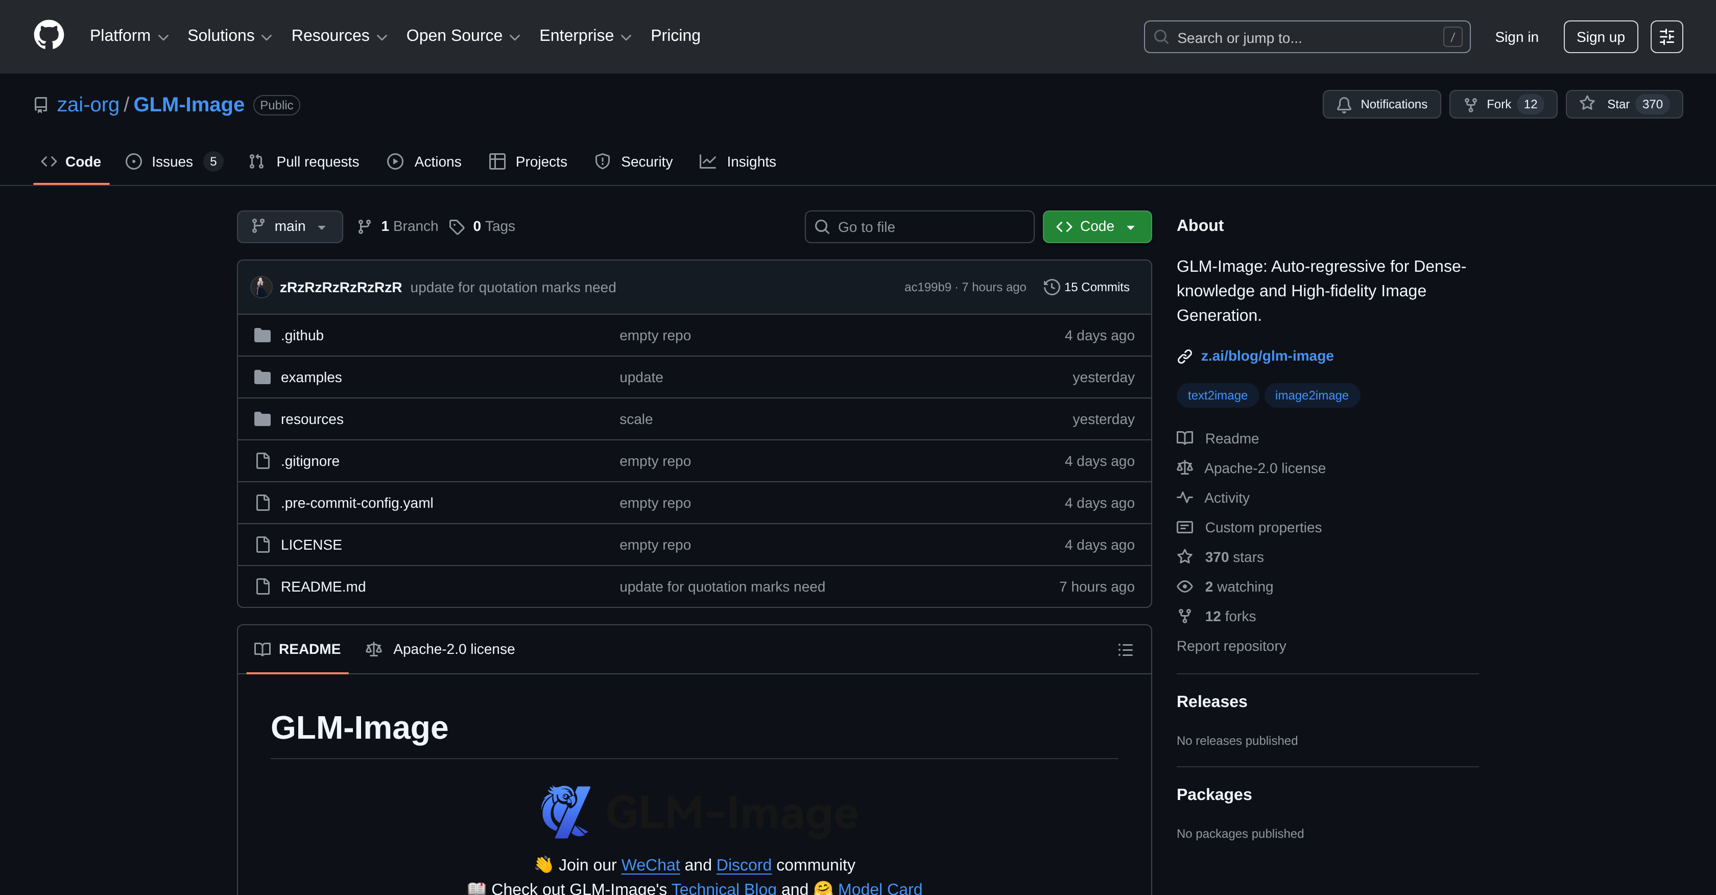Open the main branch selector dropdown
The image size is (1716, 895).
pos(289,227)
